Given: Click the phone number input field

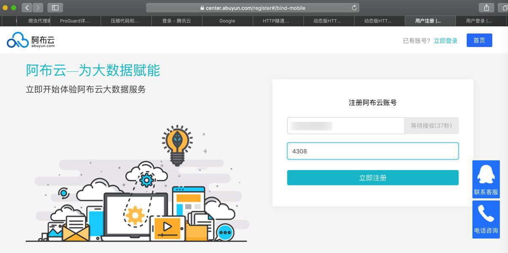Looking at the screenshot, I should pos(346,126).
